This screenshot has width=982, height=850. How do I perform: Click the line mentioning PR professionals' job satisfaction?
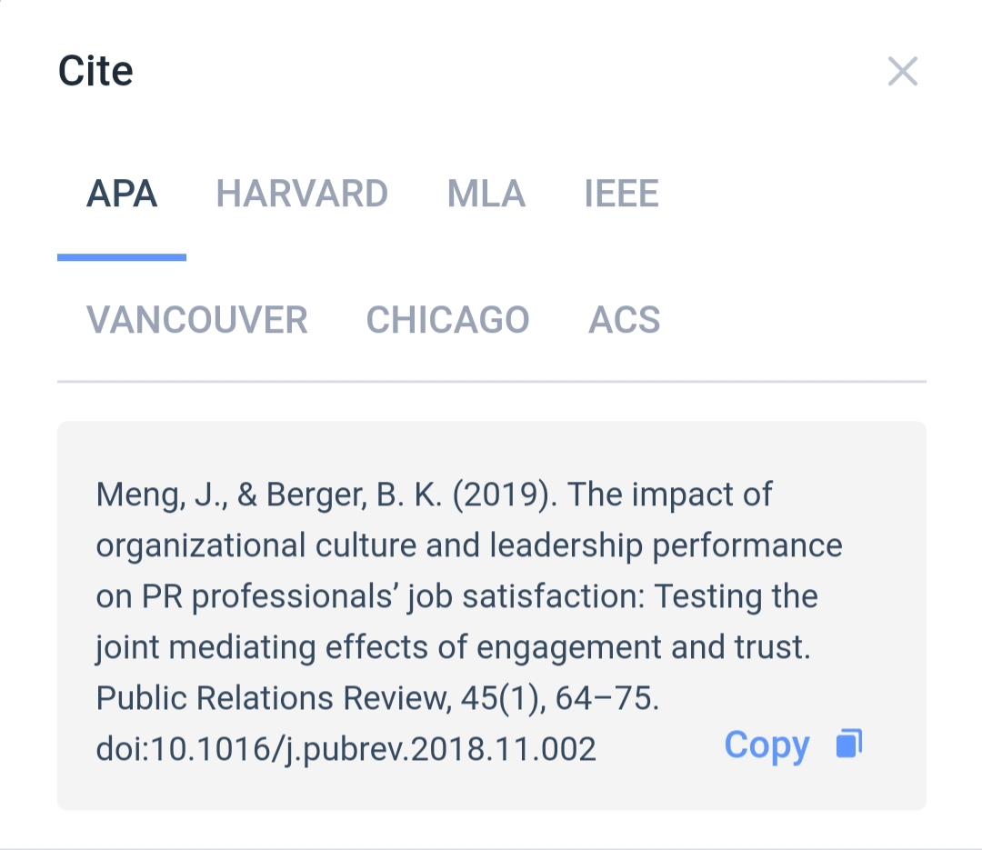[x=456, y=596]
